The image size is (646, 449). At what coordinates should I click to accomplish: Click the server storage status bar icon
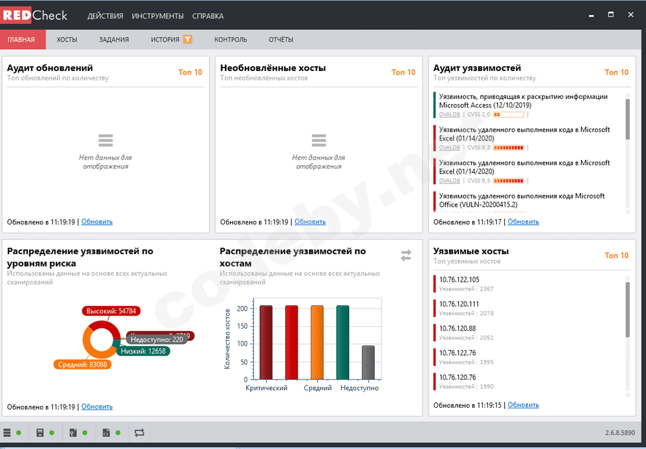click(40, 432)
